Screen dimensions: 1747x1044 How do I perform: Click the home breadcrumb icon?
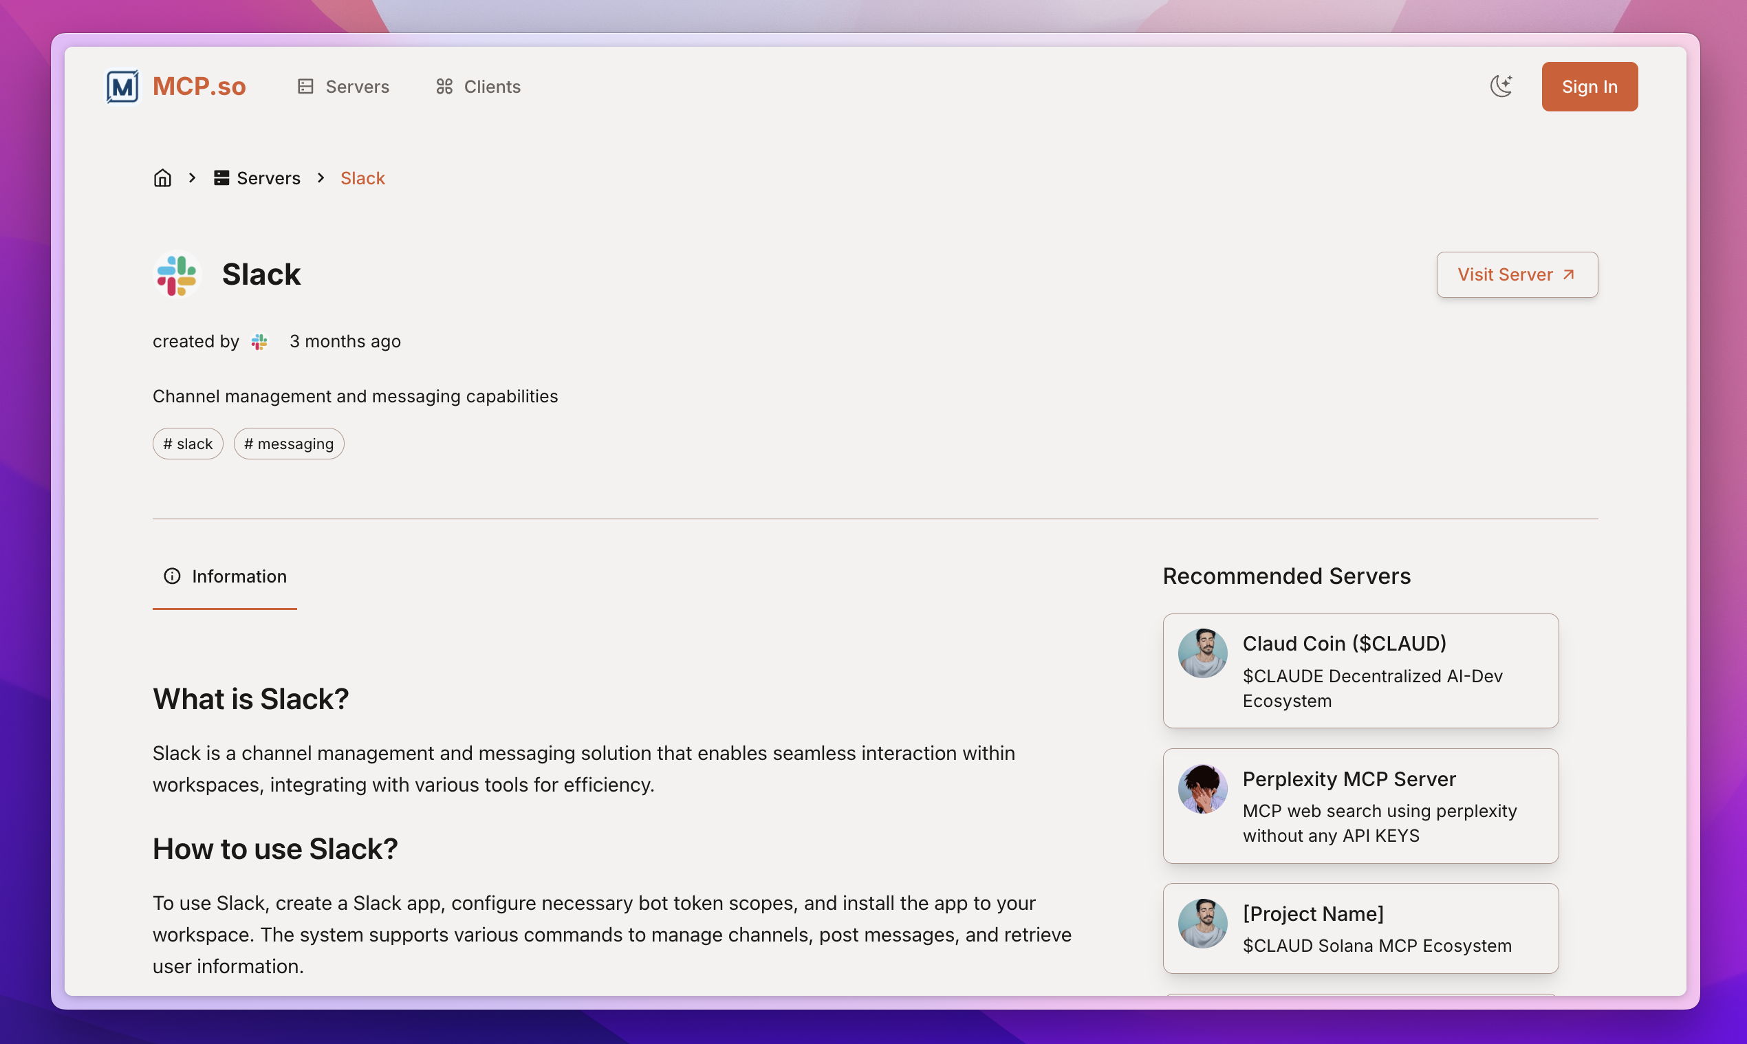[162, 178]
